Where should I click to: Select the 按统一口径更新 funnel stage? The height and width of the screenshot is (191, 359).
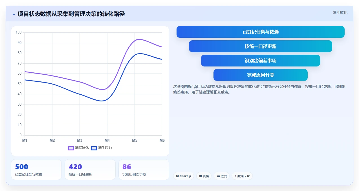[261, 46]
